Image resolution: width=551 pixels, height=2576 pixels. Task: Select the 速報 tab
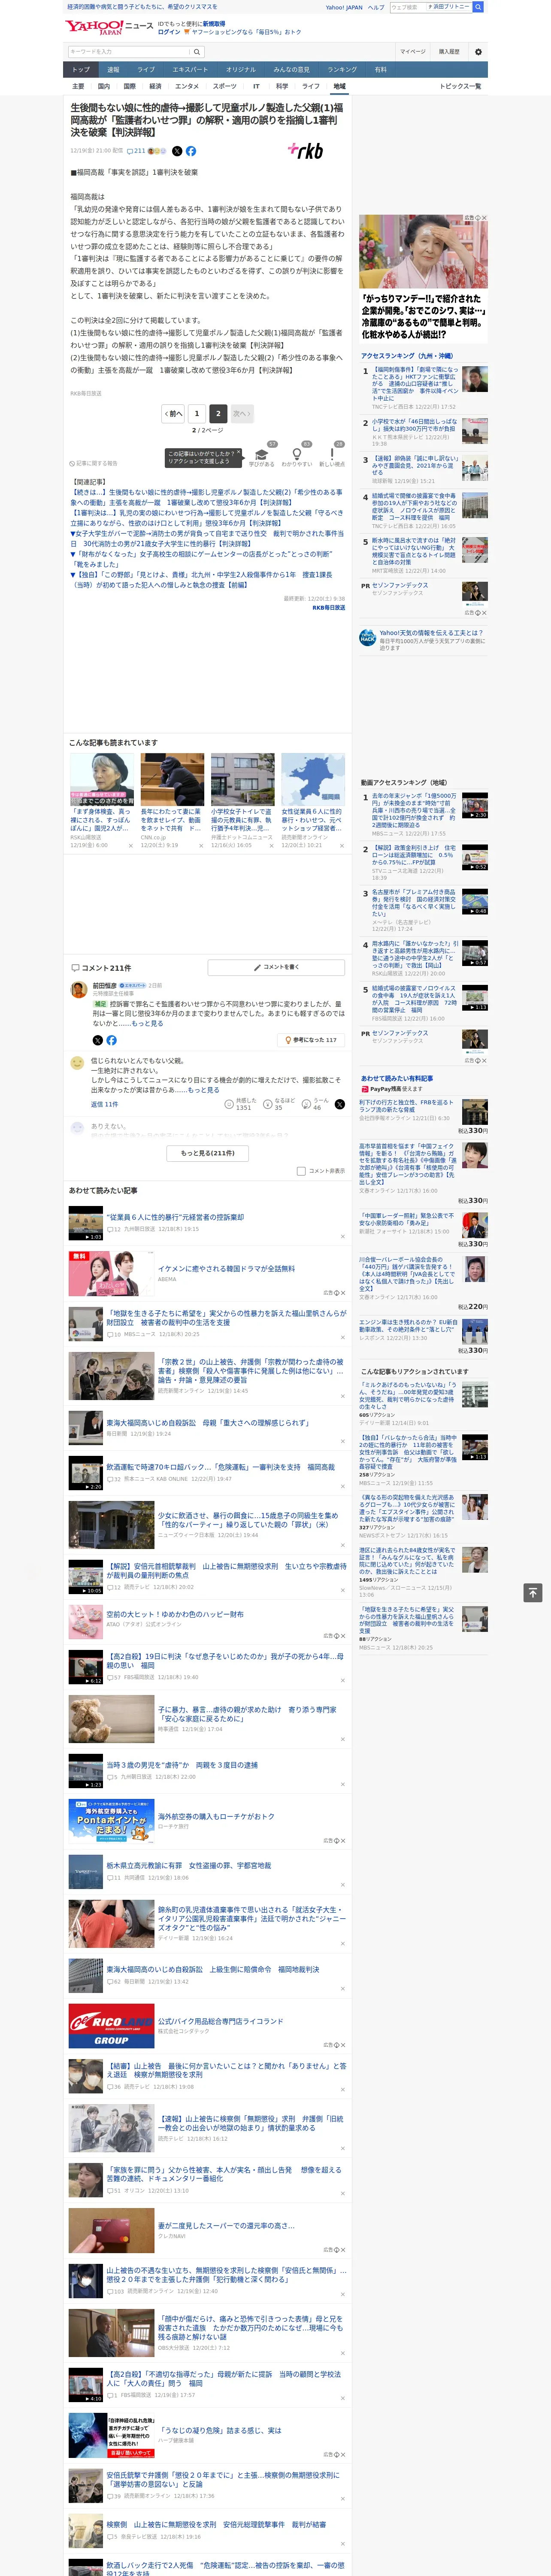[113, 70]
